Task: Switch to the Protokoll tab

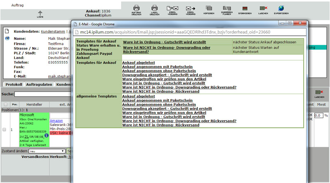Action: (14, 84)
